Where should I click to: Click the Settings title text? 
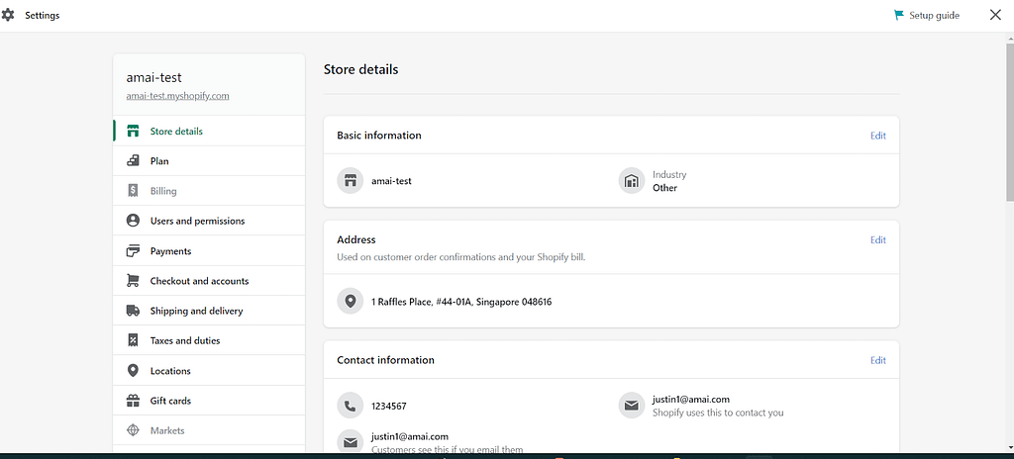click(x=42, y=16)
